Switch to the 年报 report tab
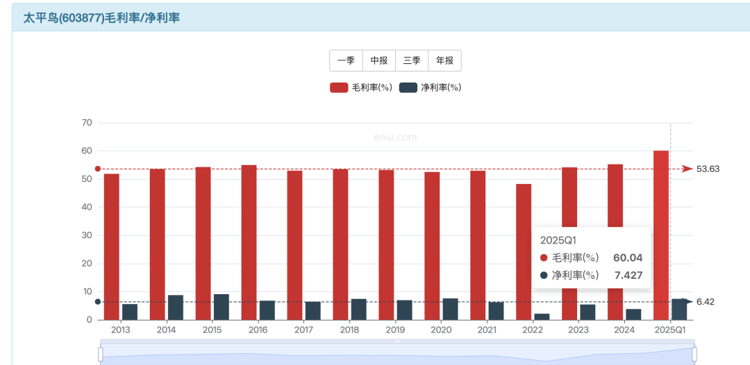The height and width of the screenshot is (365, 750). pos(445,60)
